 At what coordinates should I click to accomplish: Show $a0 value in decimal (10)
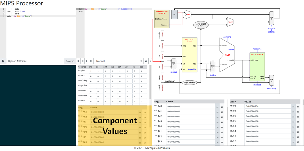tap(222, 106)
